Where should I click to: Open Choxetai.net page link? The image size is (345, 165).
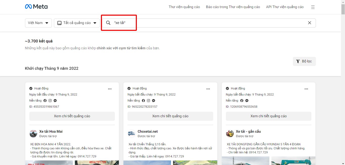pos(148,131)
